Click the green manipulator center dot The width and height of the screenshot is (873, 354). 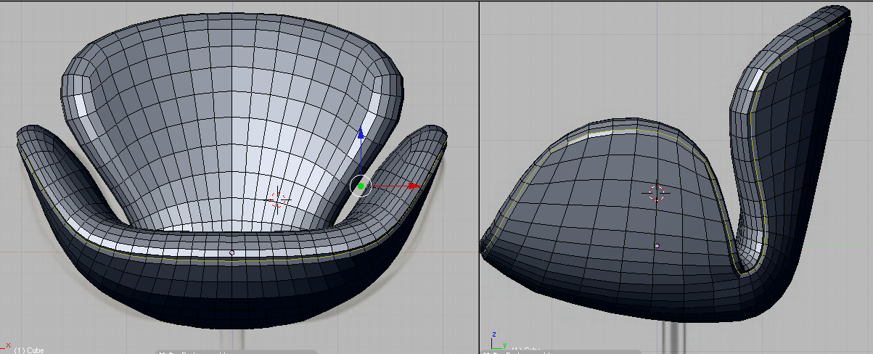coord(361,186)
